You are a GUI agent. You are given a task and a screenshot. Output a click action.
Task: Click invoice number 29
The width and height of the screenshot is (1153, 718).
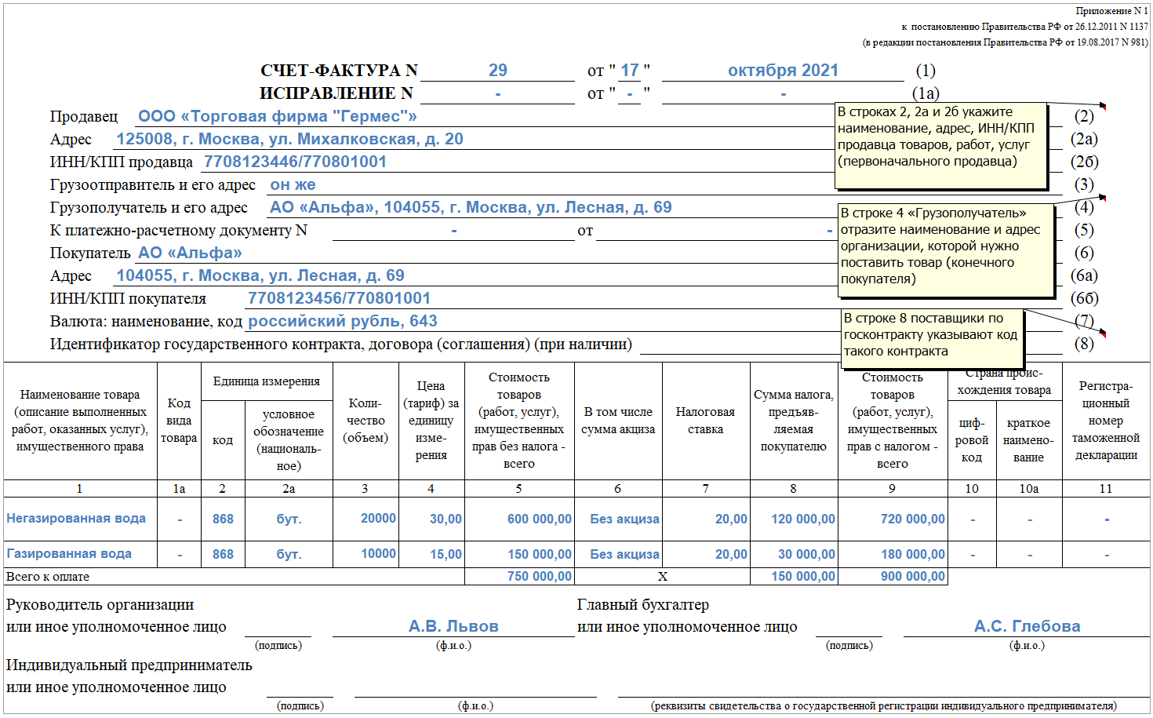click(x=498, y=71)
